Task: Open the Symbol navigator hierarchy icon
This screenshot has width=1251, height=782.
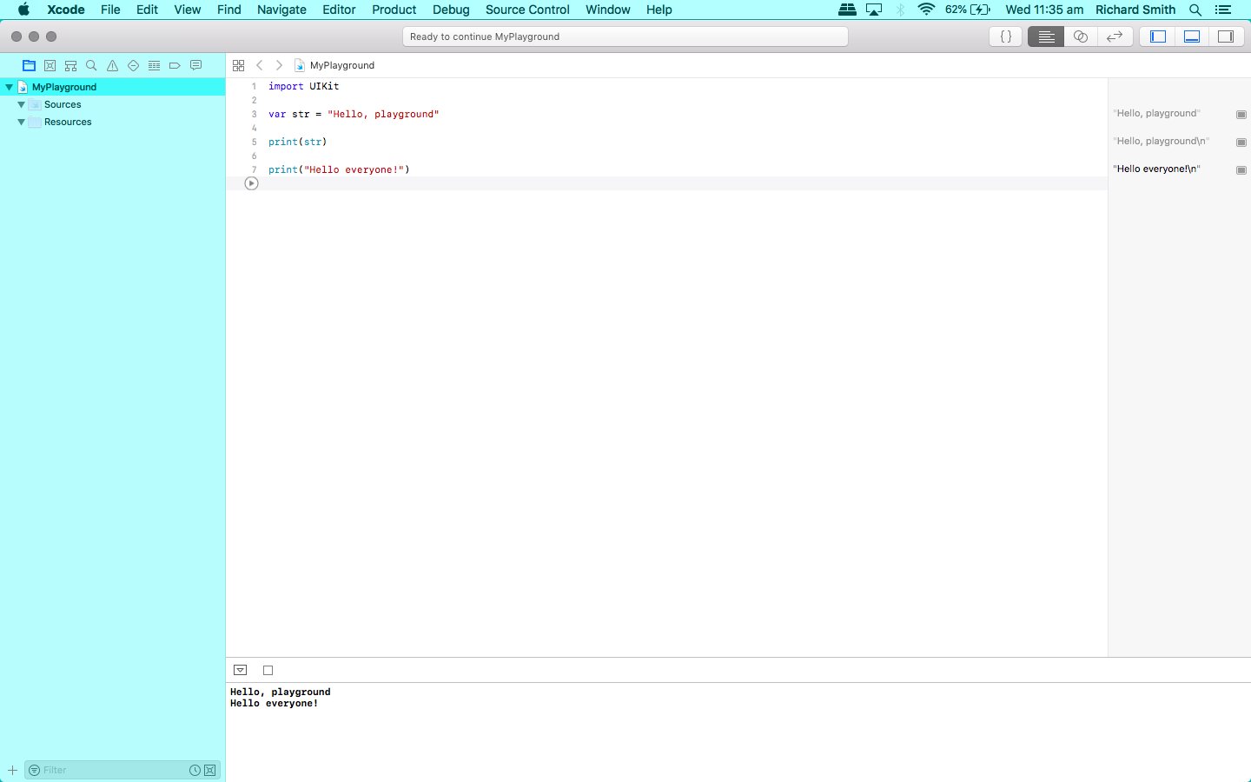Action: 70,65
